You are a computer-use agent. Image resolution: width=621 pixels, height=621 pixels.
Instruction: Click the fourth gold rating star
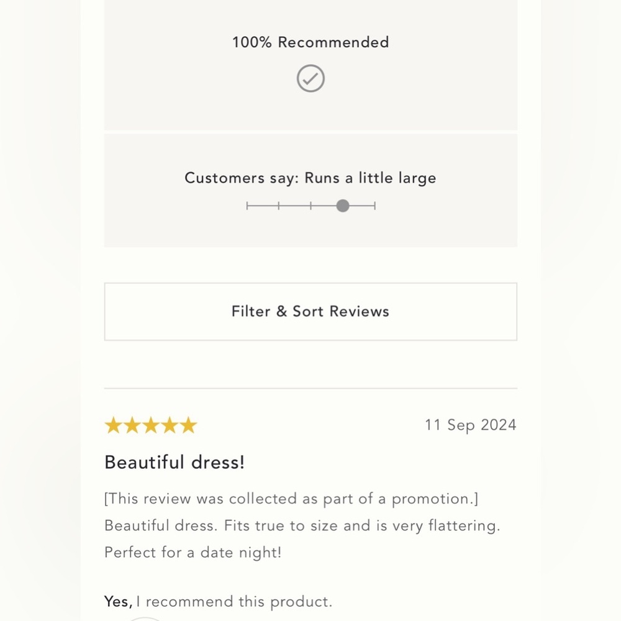169,425
